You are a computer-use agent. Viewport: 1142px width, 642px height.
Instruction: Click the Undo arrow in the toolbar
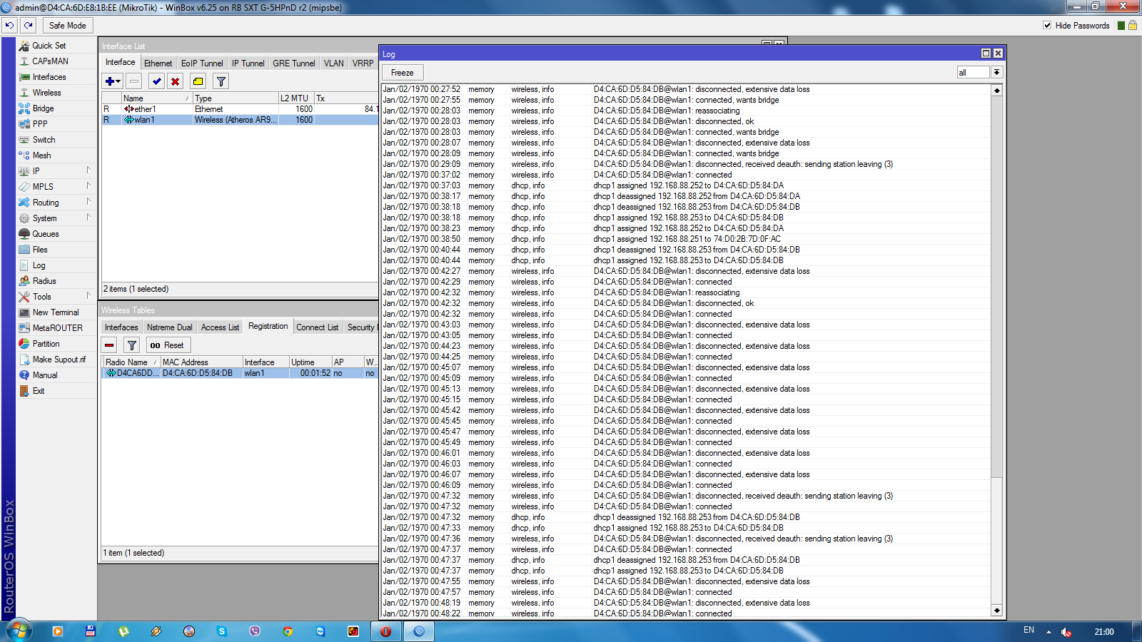[x=9, y=25]
